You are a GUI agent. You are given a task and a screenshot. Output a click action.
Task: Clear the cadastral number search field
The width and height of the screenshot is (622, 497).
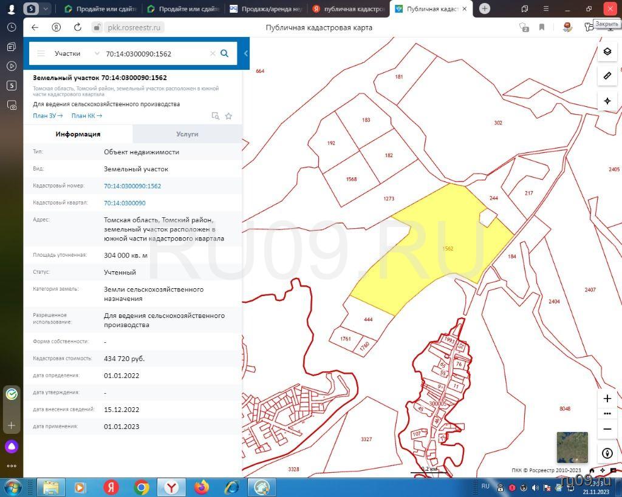tap(213, 53)
